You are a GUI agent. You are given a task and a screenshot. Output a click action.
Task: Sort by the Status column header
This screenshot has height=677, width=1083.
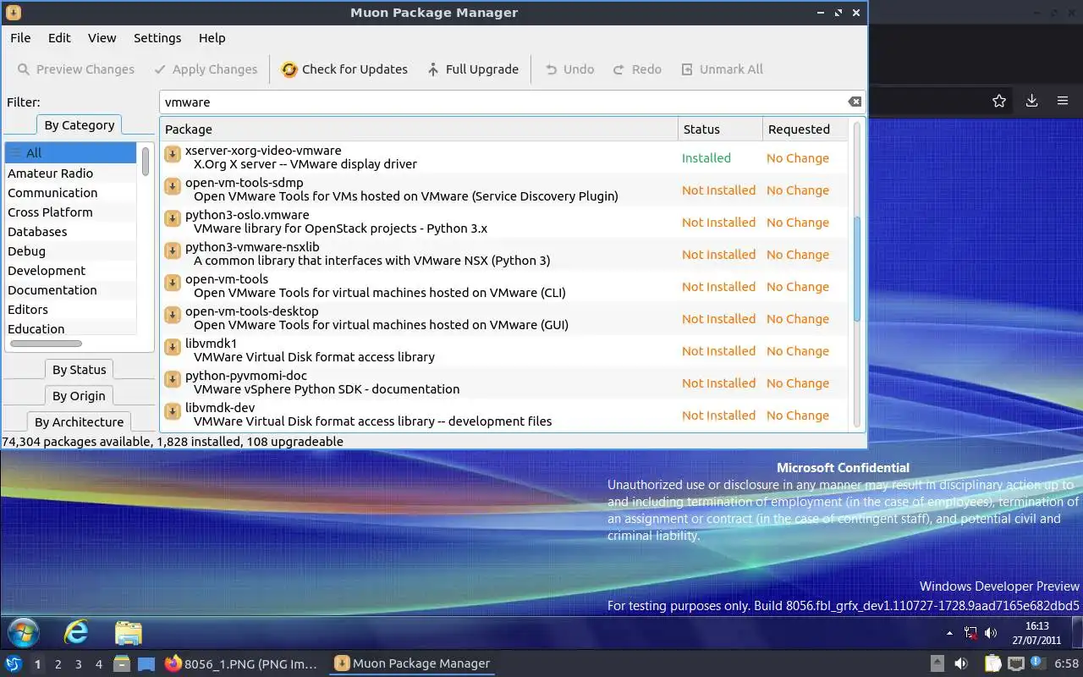tap(720, 129)
